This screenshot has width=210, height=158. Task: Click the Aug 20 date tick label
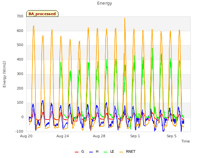tap(26, 136)
